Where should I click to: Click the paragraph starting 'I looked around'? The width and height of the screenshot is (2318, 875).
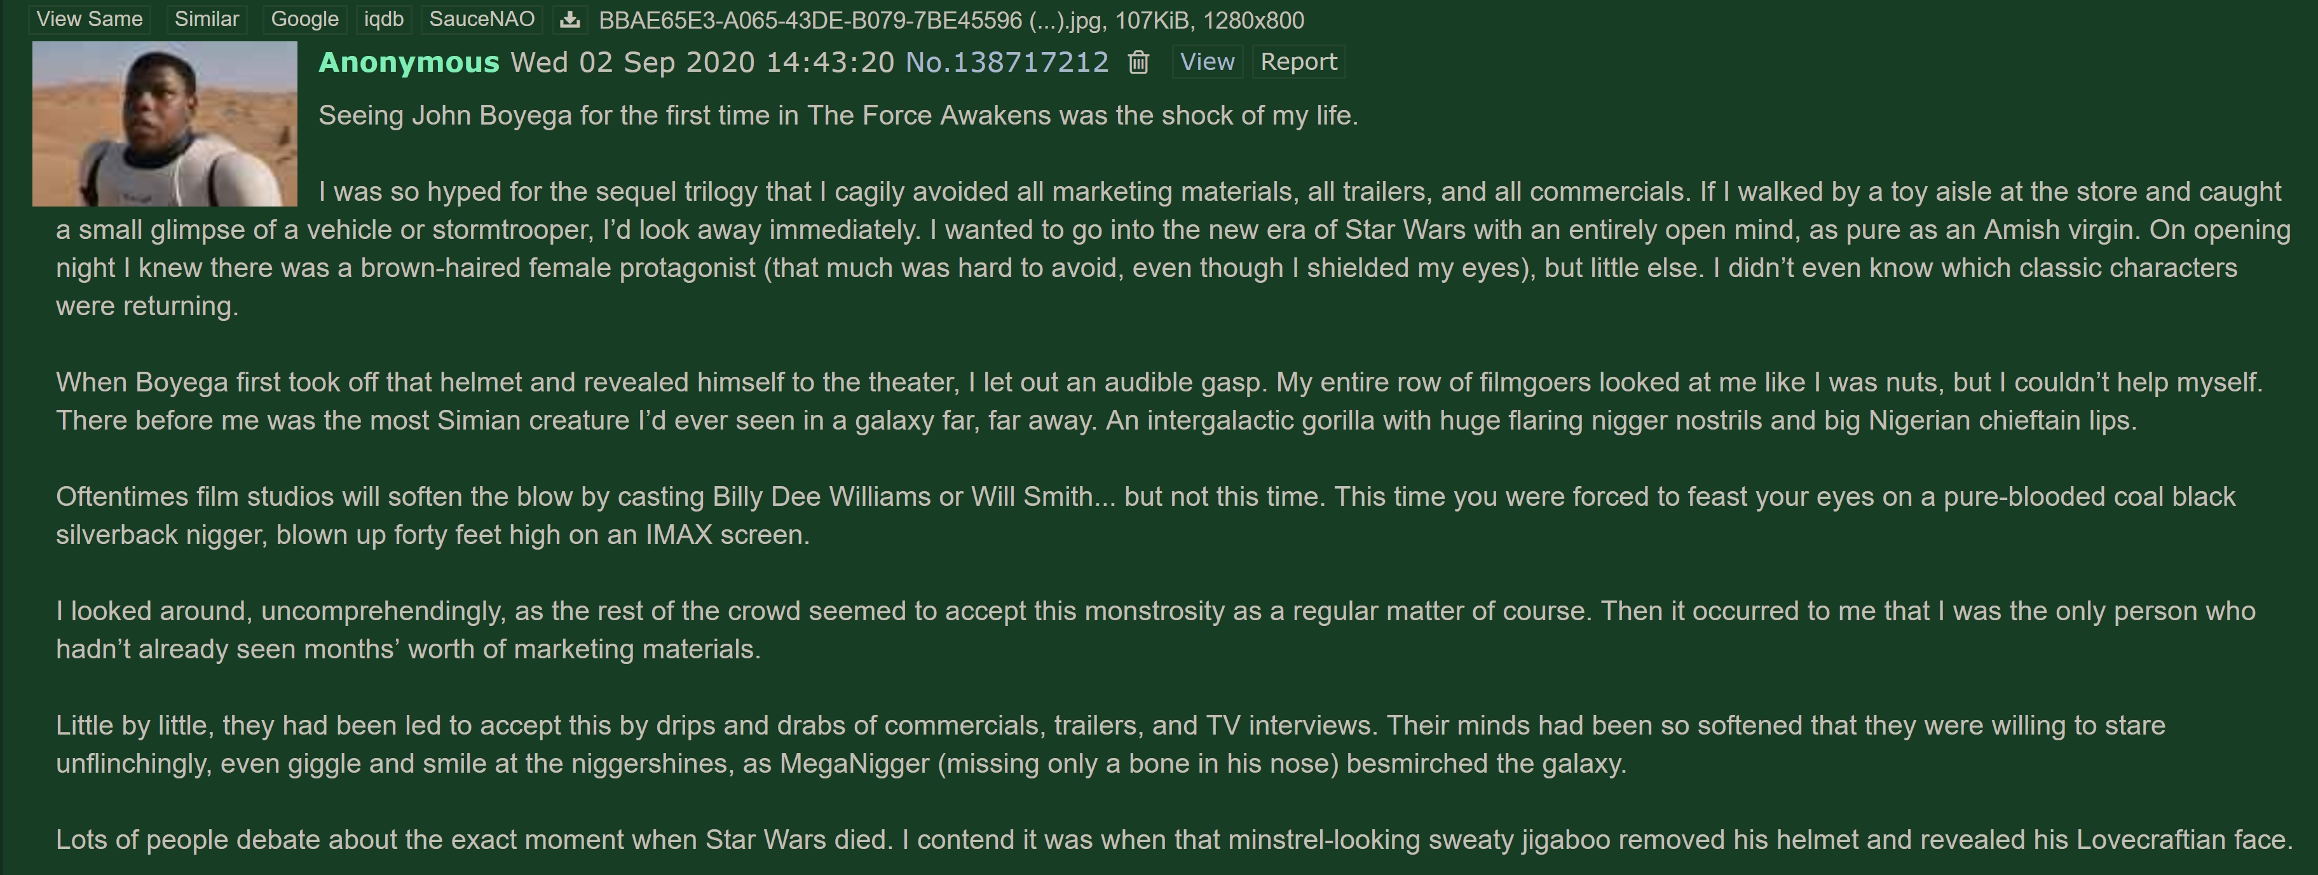pyautogui.click(x=1156, y=630)
